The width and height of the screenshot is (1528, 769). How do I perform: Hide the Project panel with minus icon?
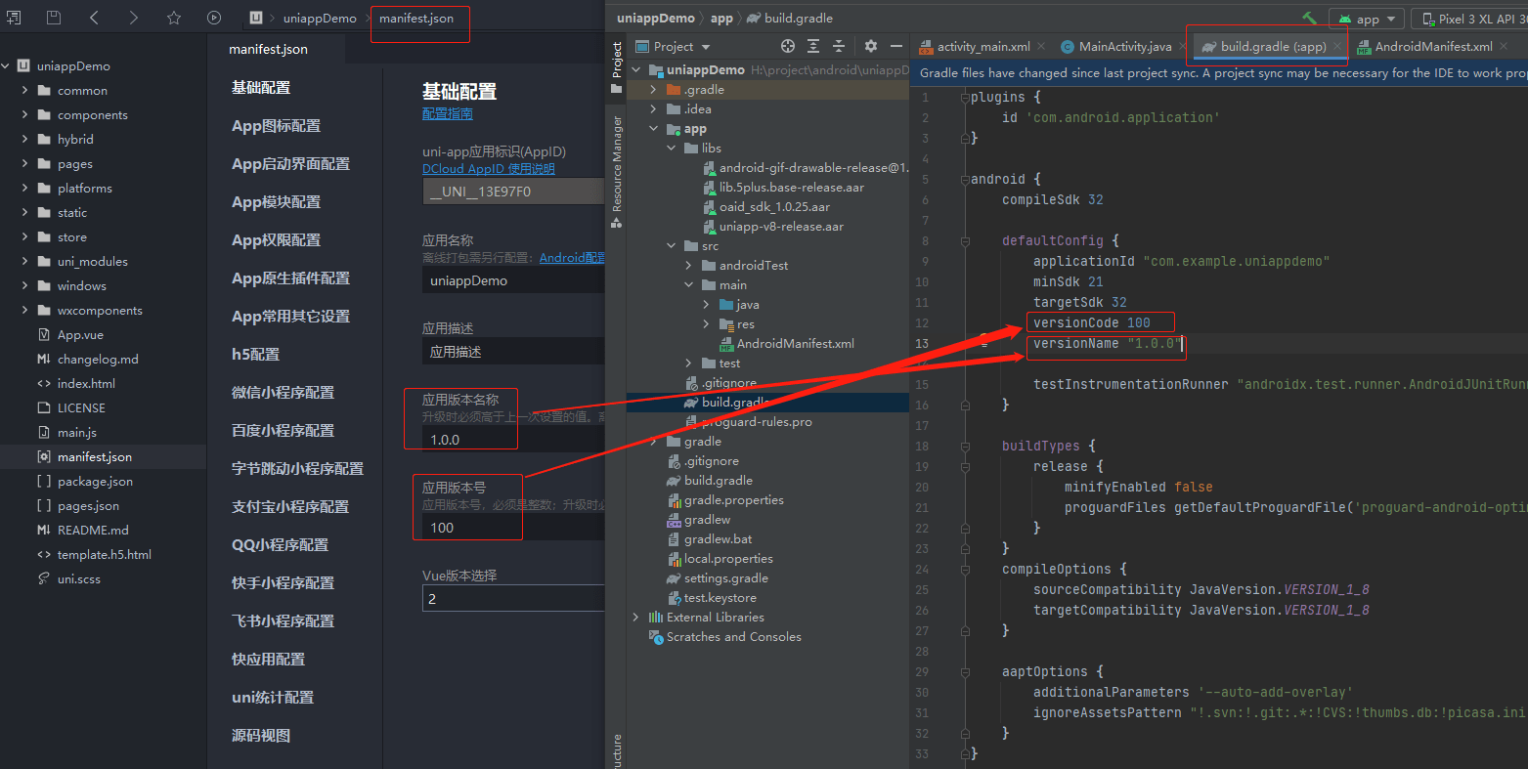pyautogui.click(x=896, y=46)
